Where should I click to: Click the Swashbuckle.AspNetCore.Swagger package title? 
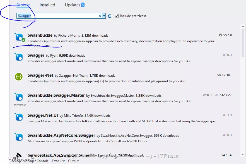pyautogui.click(x=61, y=135)
